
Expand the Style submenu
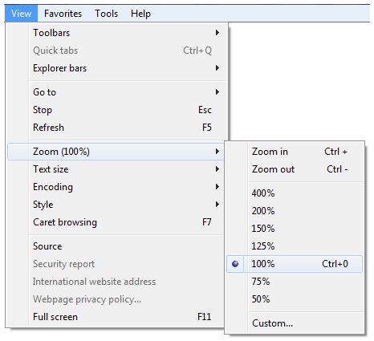coord(116,205)
